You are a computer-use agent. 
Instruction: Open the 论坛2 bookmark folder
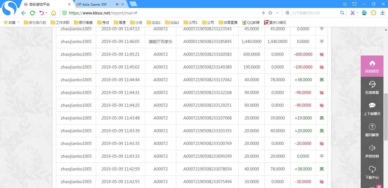pos(172,22)
